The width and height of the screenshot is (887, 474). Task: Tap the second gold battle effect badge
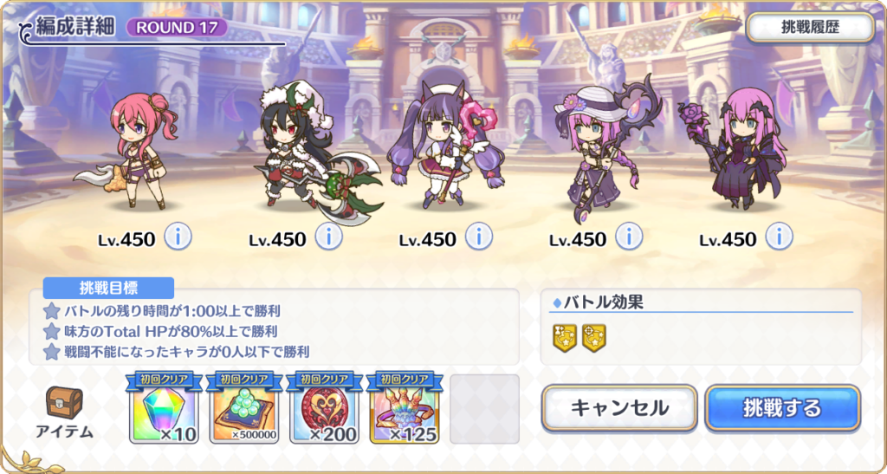point(594,338)
